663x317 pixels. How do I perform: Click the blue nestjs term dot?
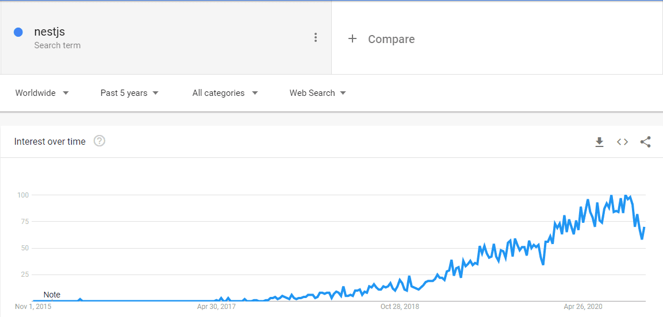[x=18, y=32]
